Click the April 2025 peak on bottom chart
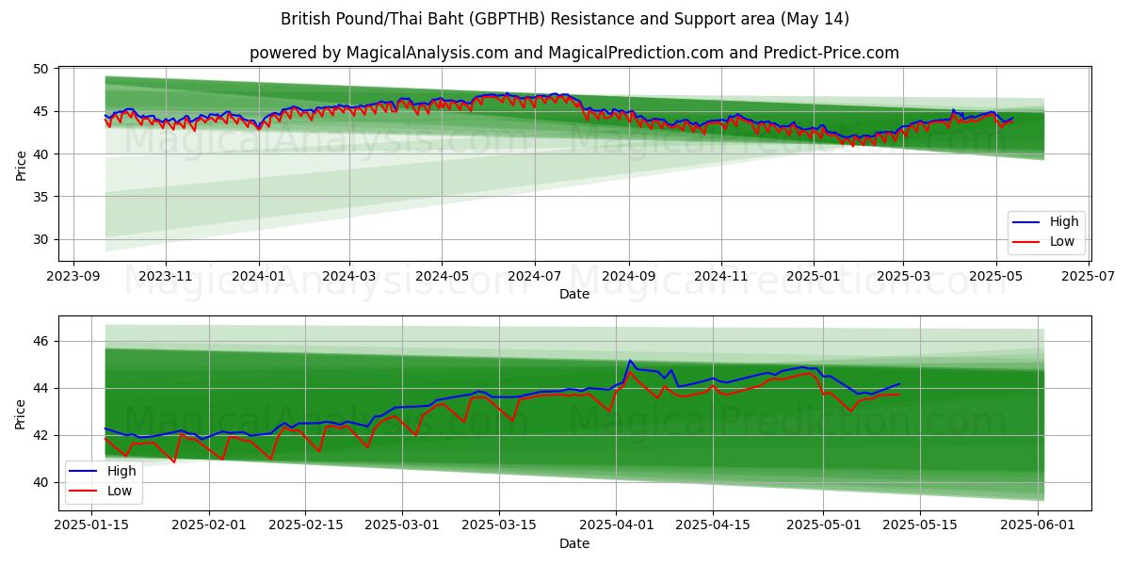1130x565 pixels. (630, 360)
